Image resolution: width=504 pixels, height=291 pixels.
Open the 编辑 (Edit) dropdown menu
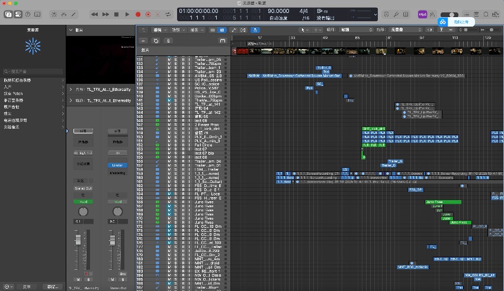pyautogui.click(x=159, y=29)
